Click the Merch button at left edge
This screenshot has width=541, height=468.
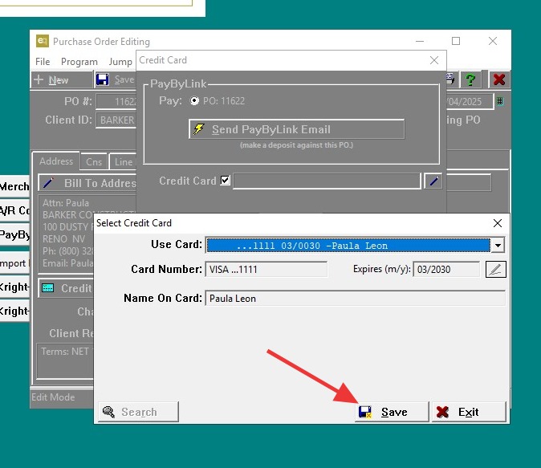pyautogui.click(x=14, y=186)
